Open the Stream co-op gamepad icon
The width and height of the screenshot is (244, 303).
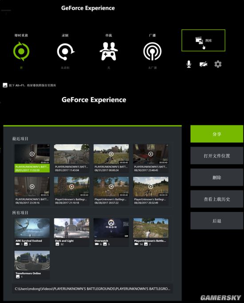click(109, 52)
